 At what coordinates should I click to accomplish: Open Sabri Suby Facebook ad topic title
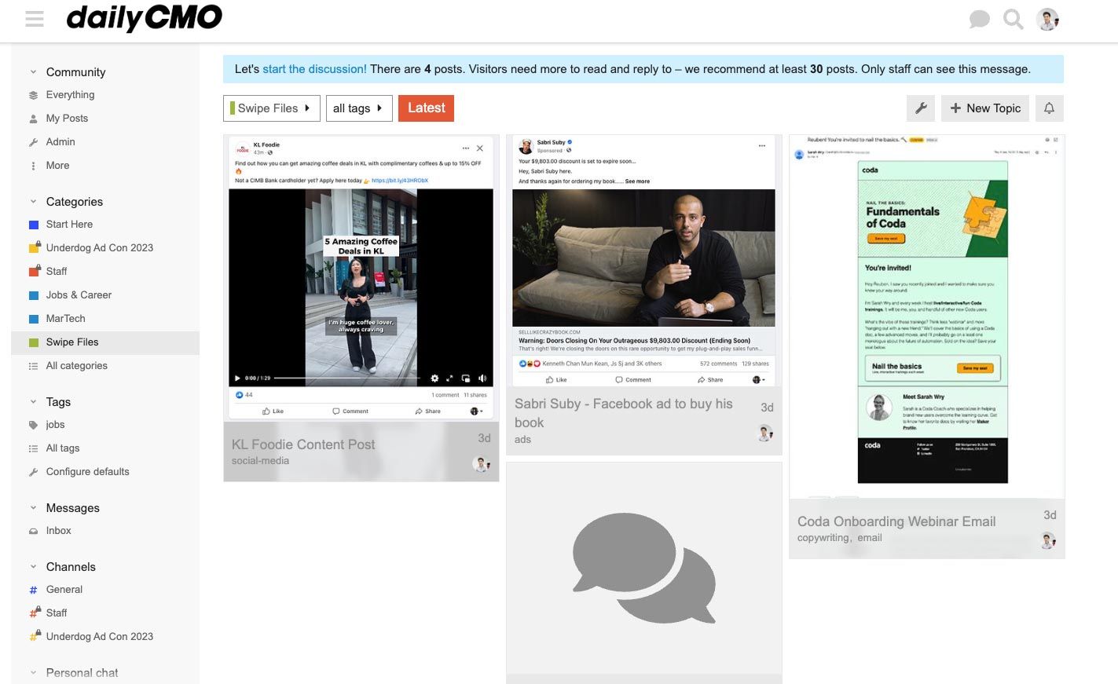pyautogui.click(x=624, y=413)
